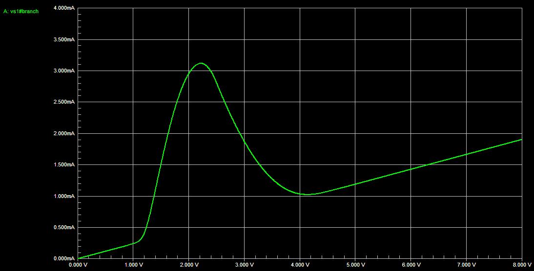Screen dimensions: 534x271
Task: Click the 0.500mA y-axis label
Action: click(64, 228)
